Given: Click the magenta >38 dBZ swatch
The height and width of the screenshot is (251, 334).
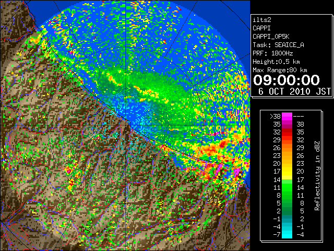Looking at the screenshot, I should pyautogui.click(x=287, y=116).
